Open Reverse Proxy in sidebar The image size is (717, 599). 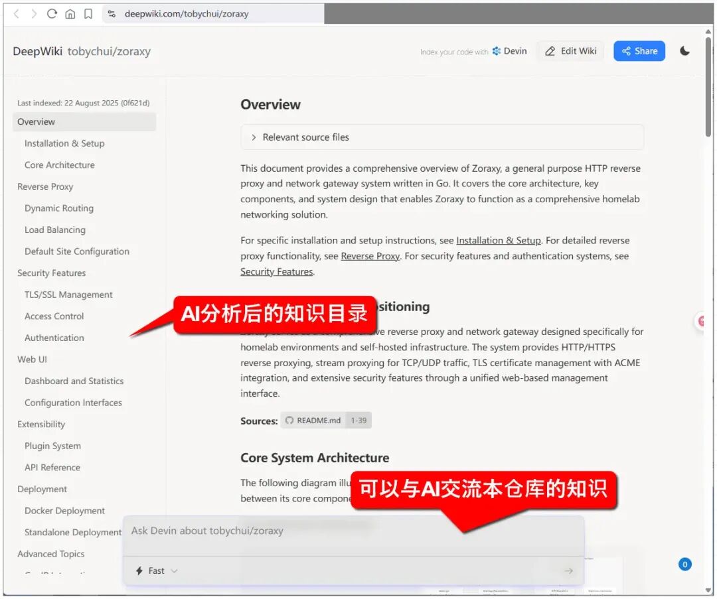45,186
